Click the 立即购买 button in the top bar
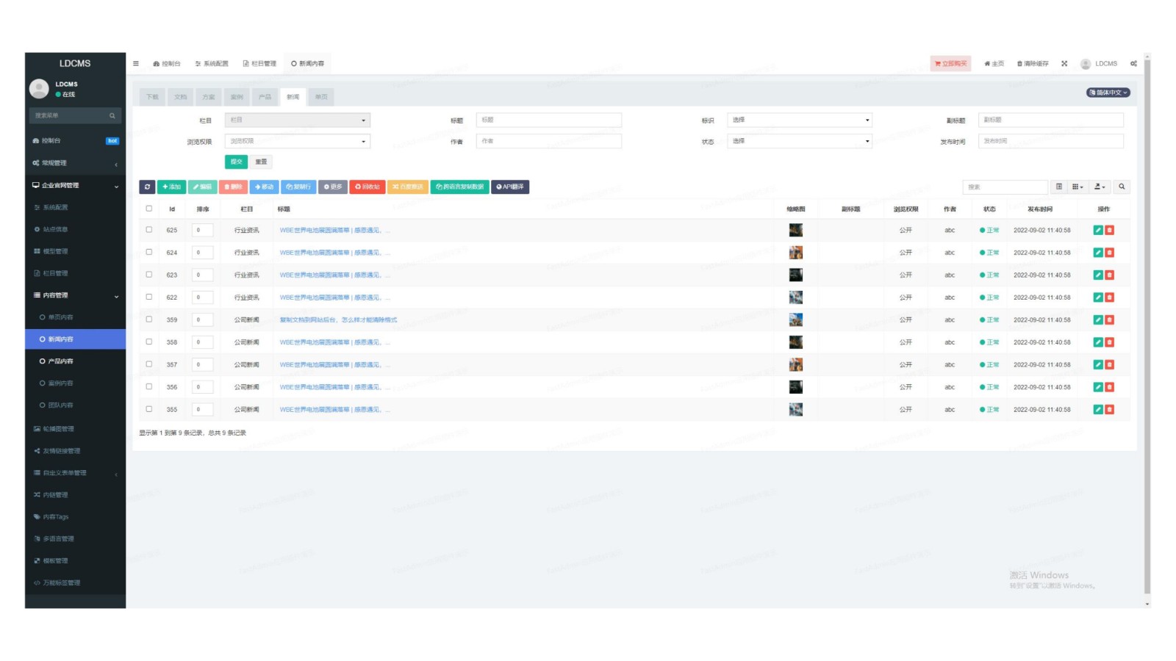1176x661 pixels. click(950, 64)
